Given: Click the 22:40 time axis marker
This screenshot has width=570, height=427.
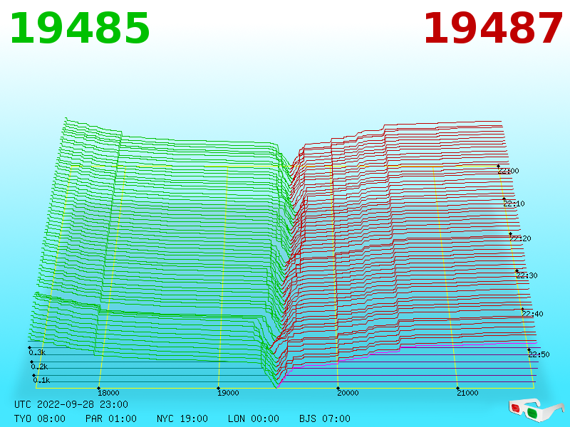Looking at the screenshot, I should click(x=532, y=314).
